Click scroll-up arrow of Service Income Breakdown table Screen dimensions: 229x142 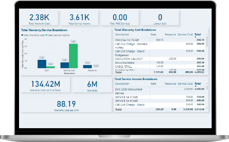(207, 83)
